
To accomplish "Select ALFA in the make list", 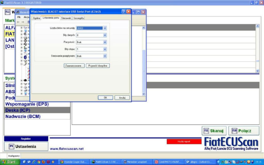I will coord(10,28).
